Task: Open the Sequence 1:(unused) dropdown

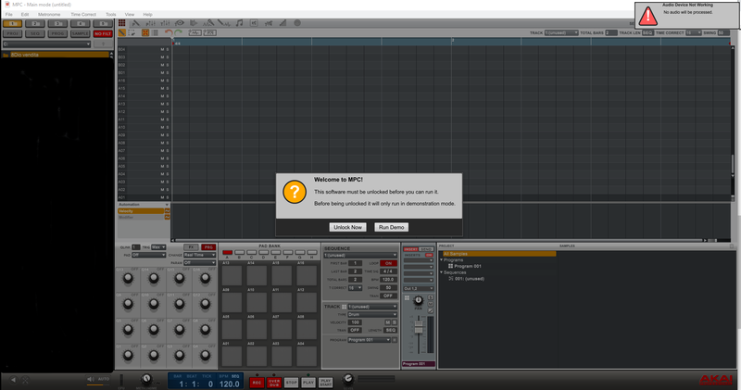Action: click(360, 256)
